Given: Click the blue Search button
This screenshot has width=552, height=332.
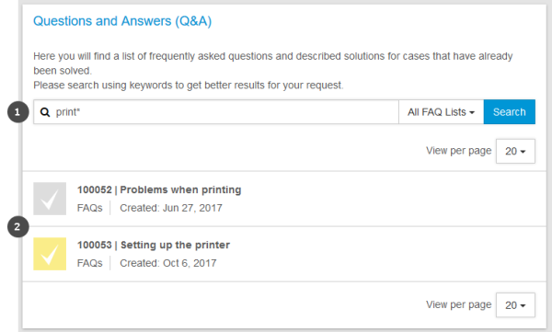Looking at the screenshot, I should click(x=510, y=112).
